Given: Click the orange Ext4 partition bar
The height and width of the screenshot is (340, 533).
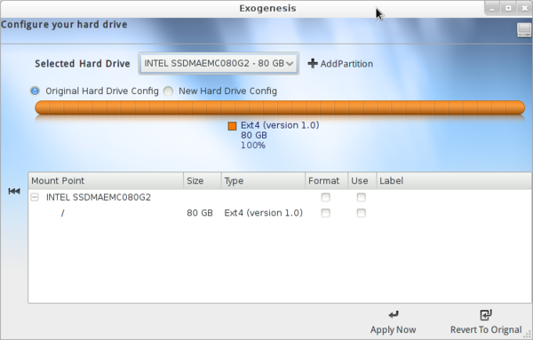Looking at the screenshot, I should coord(280,107).
